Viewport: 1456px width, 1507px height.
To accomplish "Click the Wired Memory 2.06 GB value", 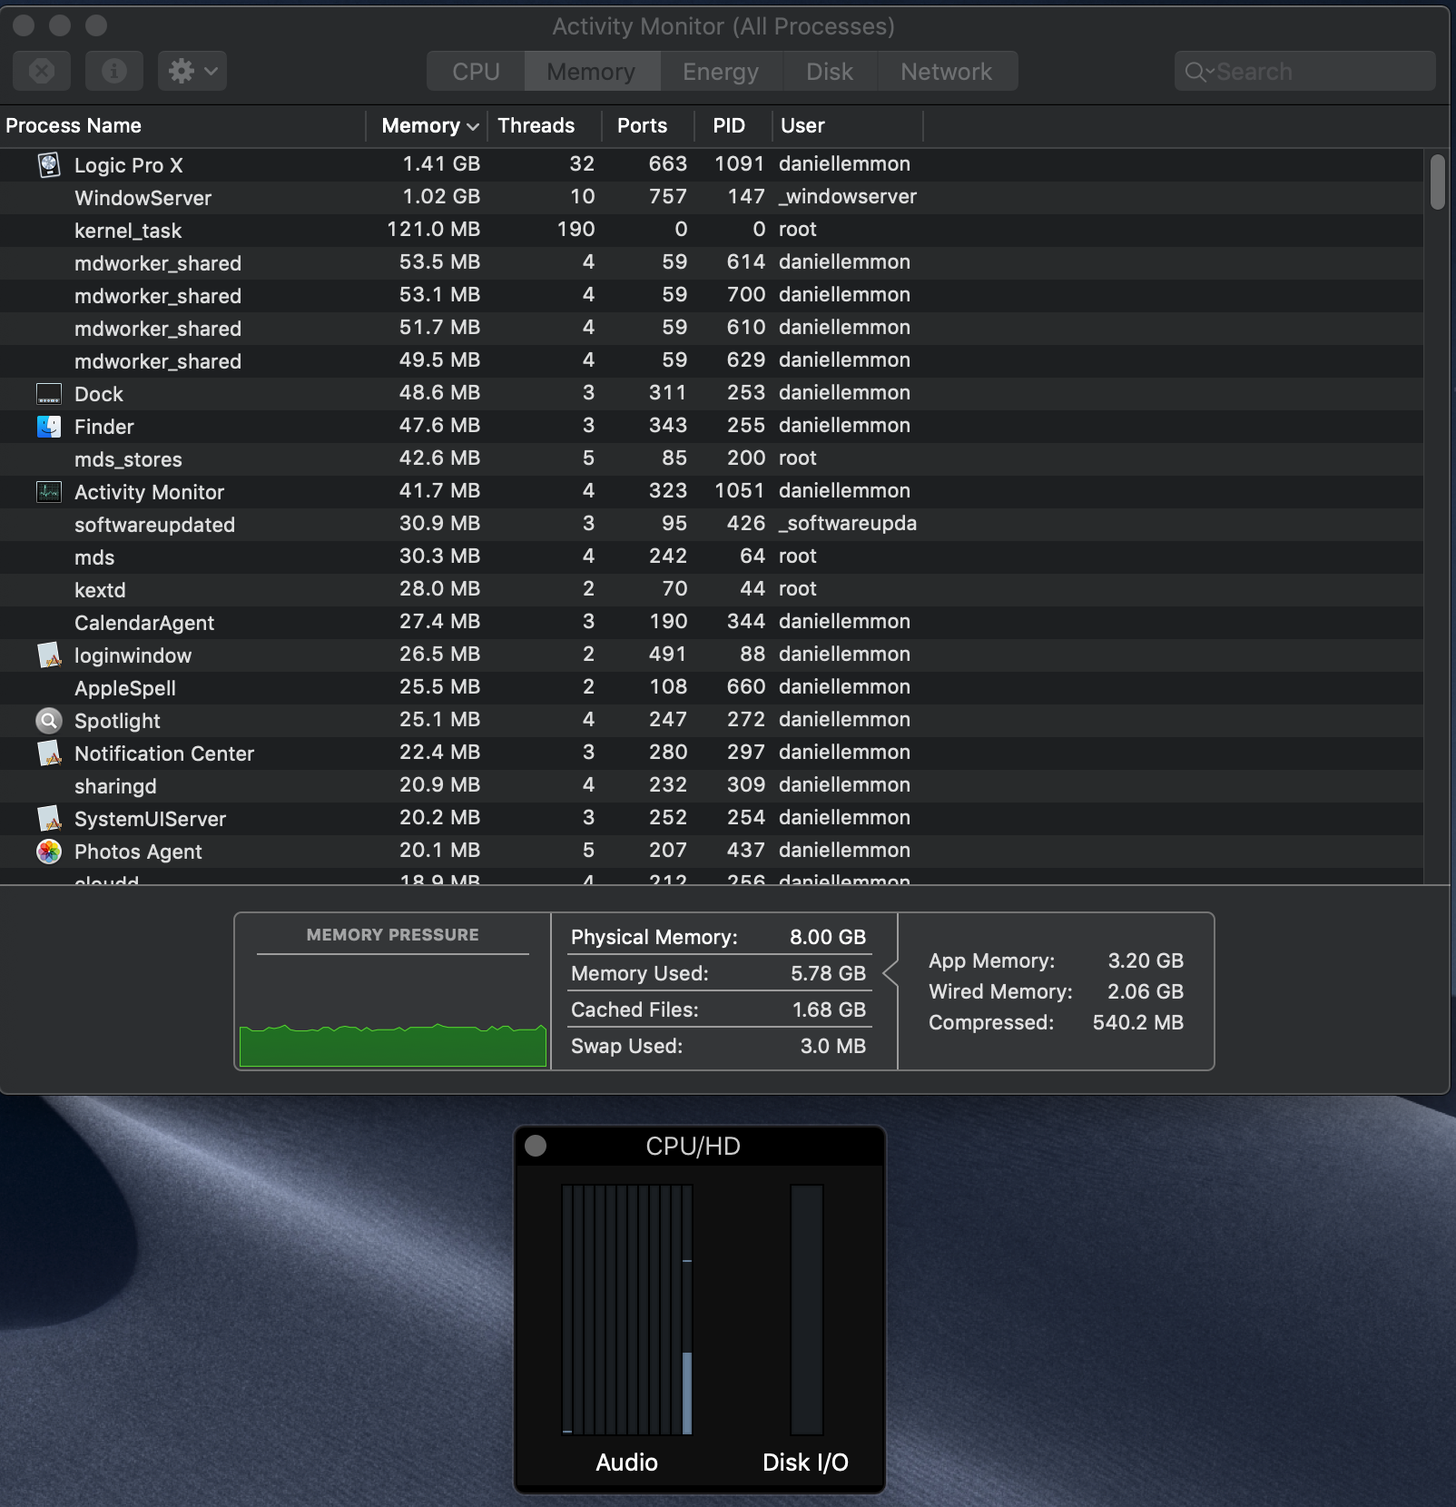I will [1146, 991].
